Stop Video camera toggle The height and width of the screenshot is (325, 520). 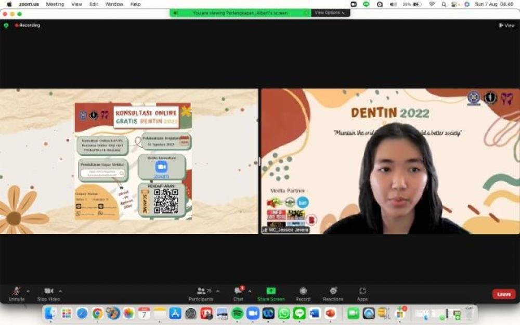coord(48,291)
